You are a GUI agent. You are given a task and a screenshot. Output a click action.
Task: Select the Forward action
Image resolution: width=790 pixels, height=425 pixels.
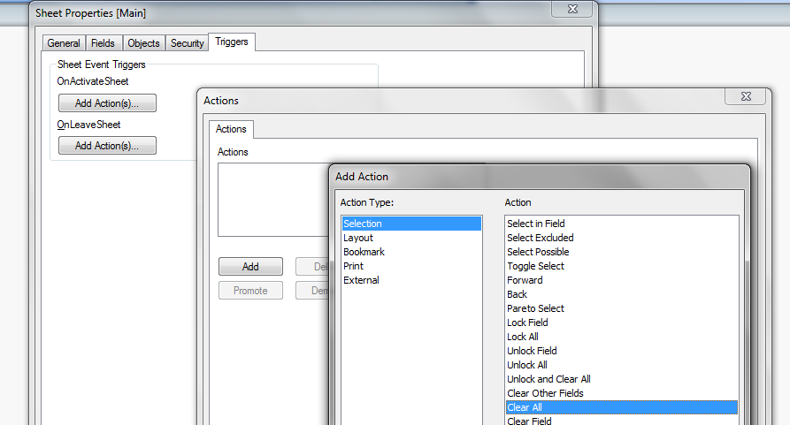[622, 280]
